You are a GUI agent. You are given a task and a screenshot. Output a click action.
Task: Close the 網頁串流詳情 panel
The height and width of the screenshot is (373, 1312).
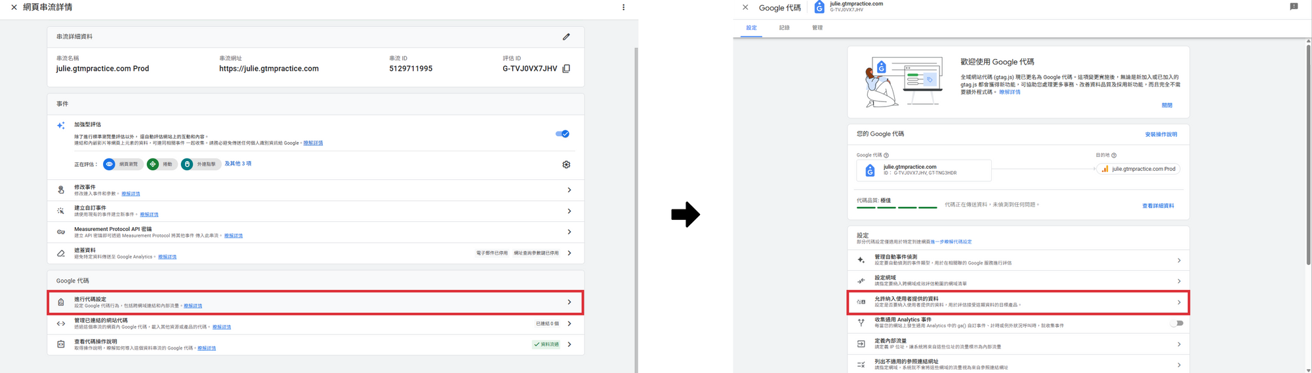point(14,7)
